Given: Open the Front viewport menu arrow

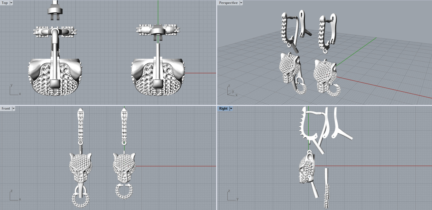Looking at the screenshot, I should tap(13, 109).
